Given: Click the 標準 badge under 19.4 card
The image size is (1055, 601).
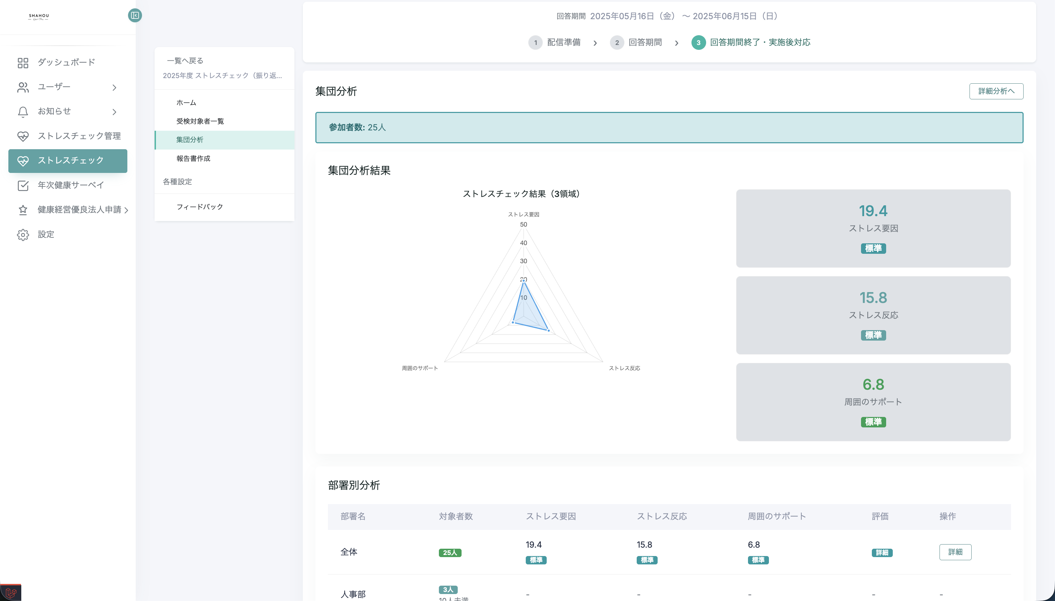Looking at the screenshot, I should 873,249.
